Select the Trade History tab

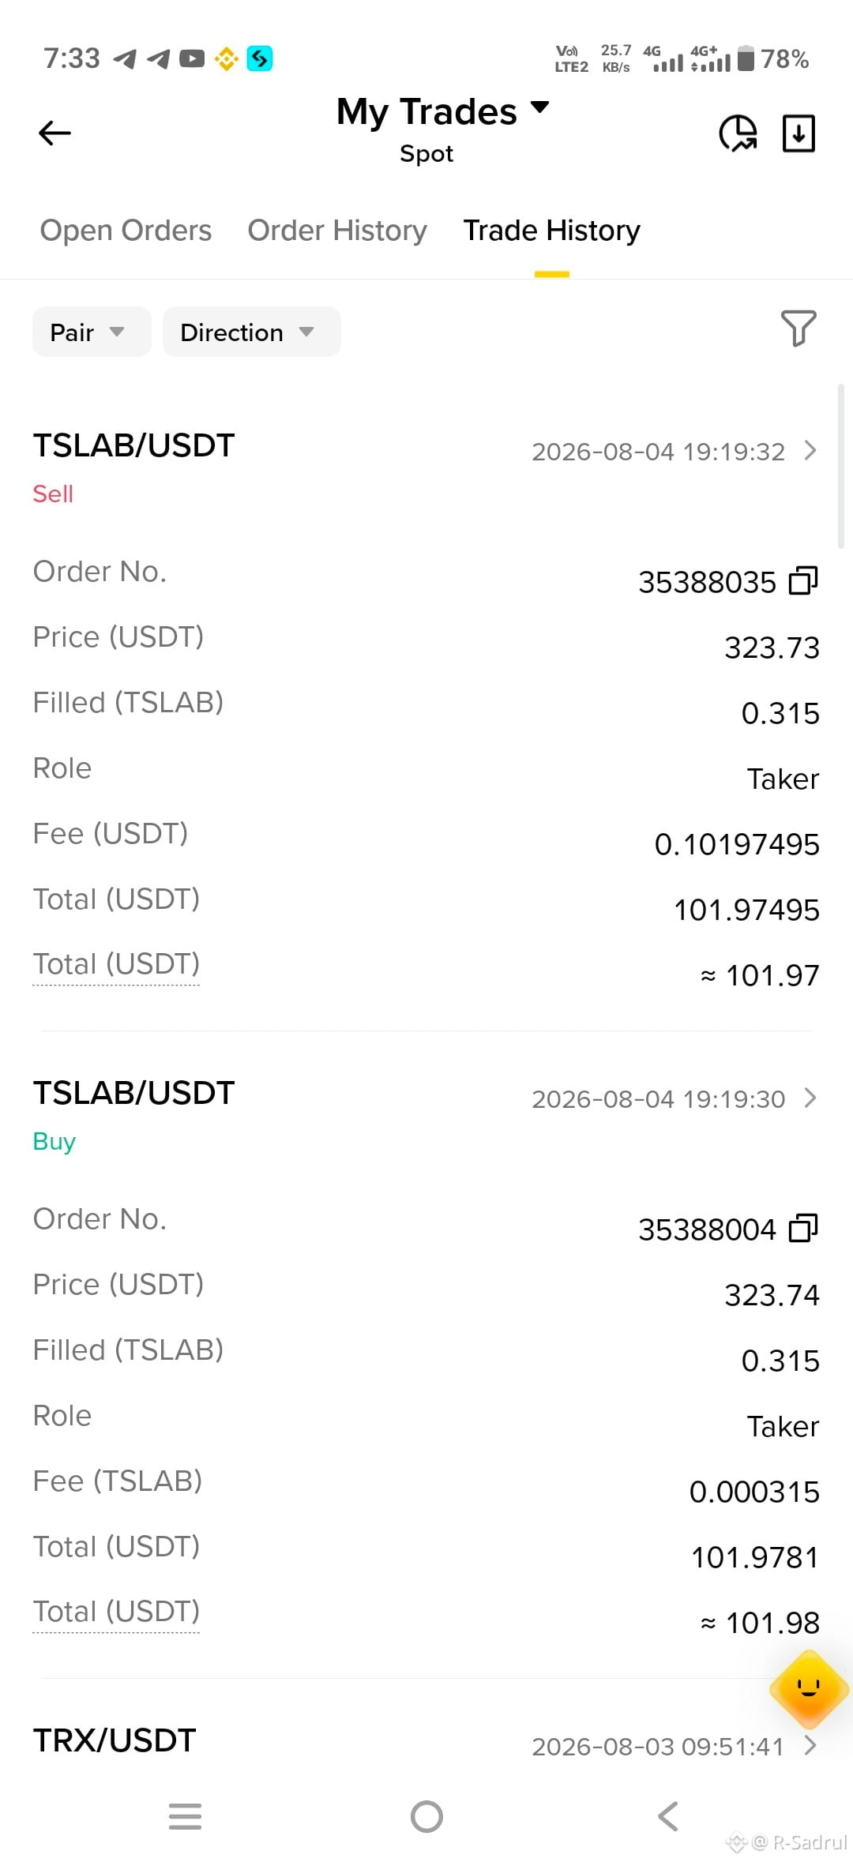tap(551, 231)
